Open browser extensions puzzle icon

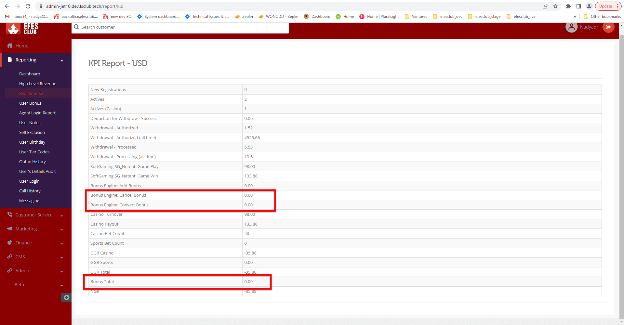[x=568, y=6]
